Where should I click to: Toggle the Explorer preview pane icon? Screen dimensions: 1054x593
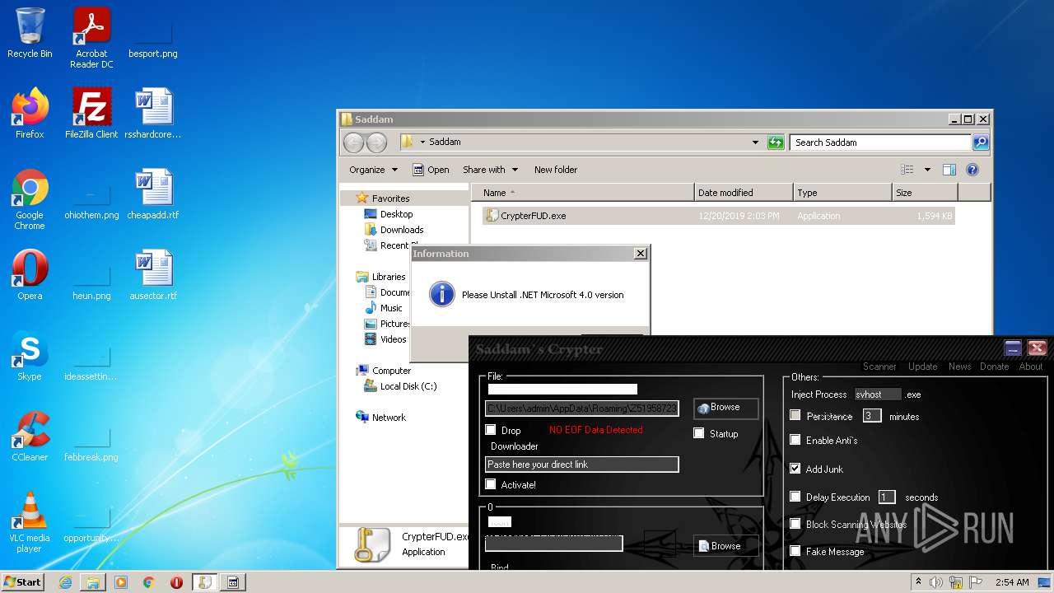(949, 170)
